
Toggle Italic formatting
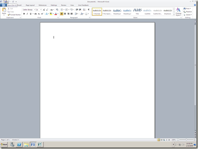pos(27,14)
